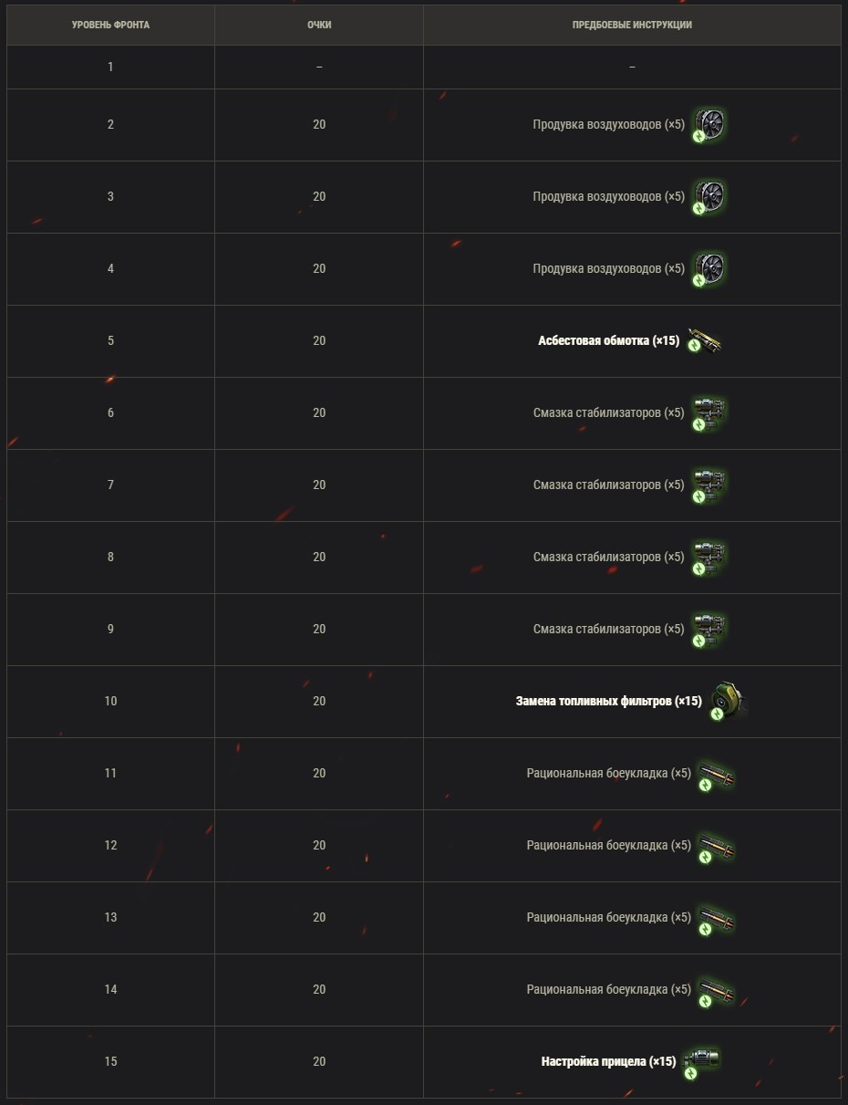Select Рациональная боеукладка text in level 12 row
The height and width of the screenshot is (1105, 848).
[597, 846]
